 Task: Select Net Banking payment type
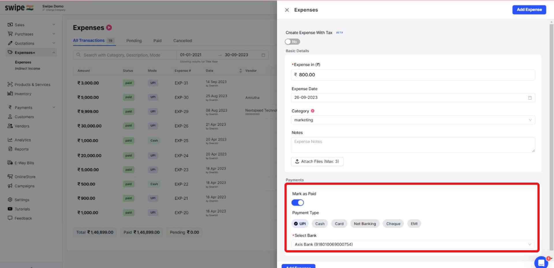coord(365,224)
